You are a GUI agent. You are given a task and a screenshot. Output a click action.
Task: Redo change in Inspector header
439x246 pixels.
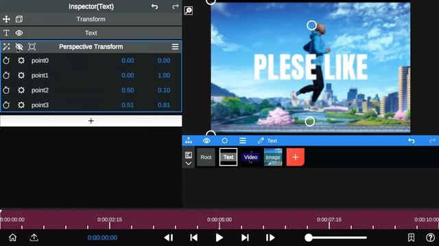[176, 6]
